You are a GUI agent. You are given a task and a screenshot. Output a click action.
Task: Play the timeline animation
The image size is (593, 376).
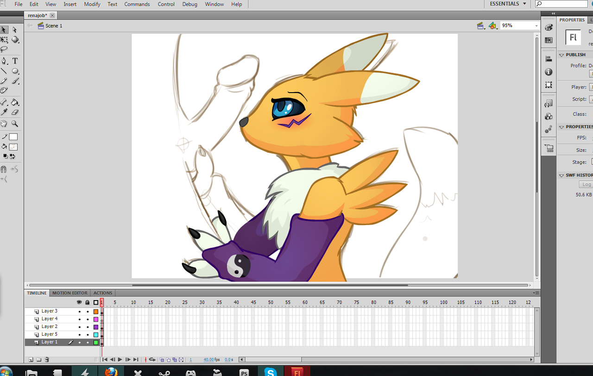[x=120, y=359]
